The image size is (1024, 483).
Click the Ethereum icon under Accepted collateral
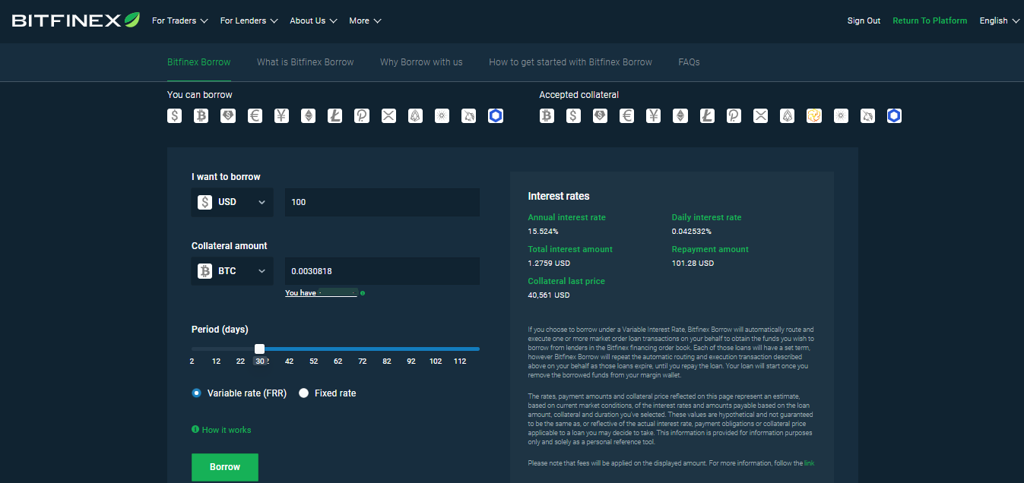[680, 116]
